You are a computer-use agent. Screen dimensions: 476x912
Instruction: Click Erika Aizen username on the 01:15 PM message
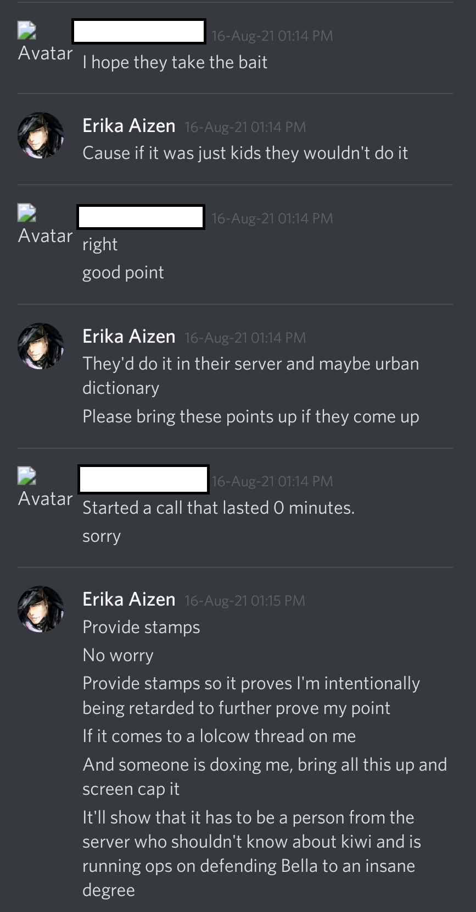click(129, 600)
